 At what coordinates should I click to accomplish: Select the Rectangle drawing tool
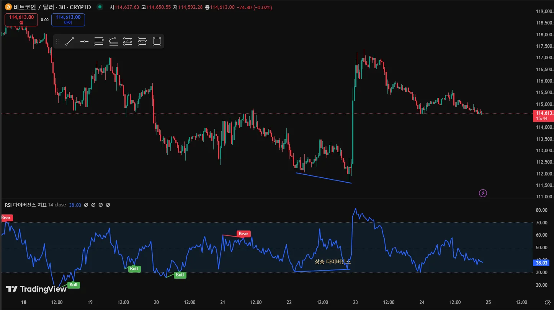coord(157,41)
